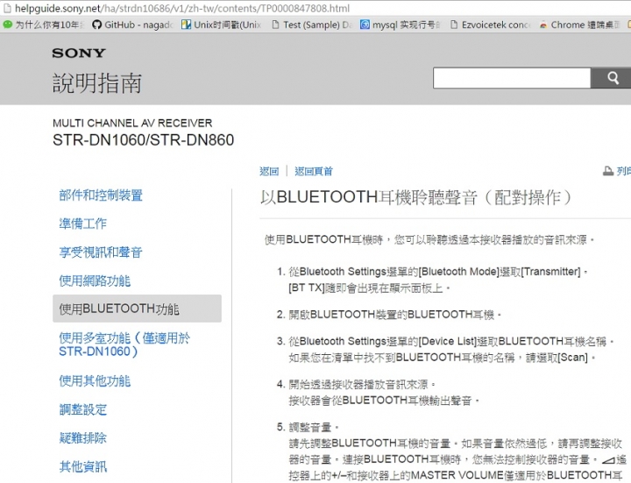Click the STR-DN1060/STR-DN860 model name

[143, 140]
